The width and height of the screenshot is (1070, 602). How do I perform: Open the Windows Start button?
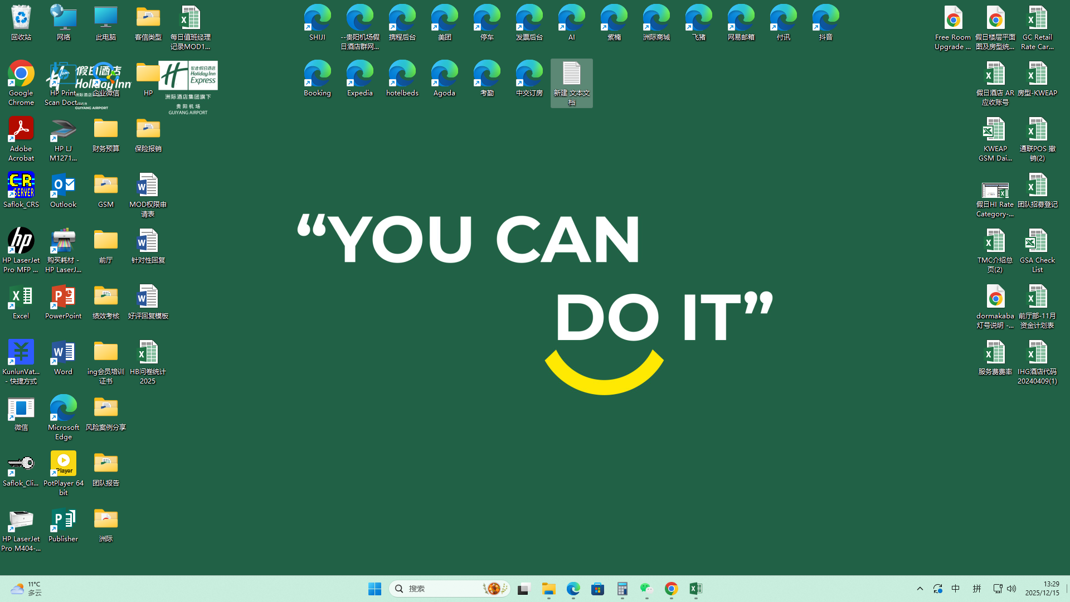374,589
